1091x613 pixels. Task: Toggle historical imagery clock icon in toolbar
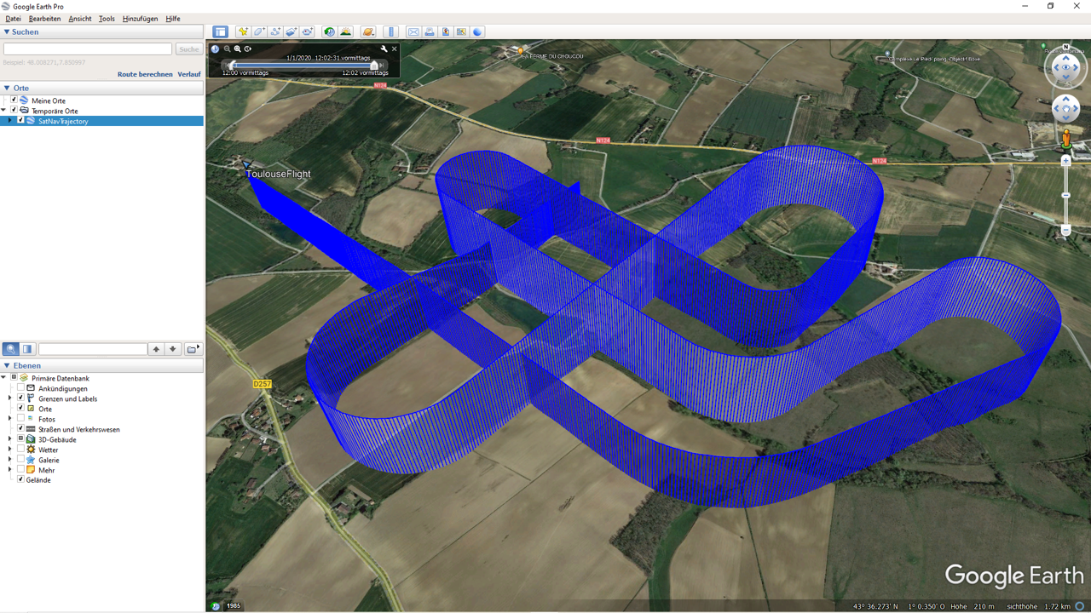tap(329, 32)
